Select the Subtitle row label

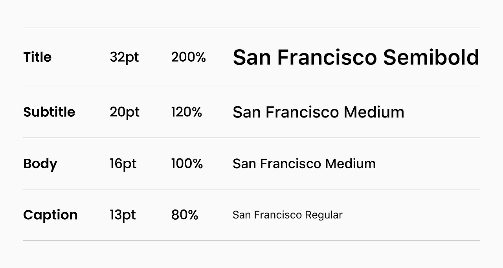(x=49, y=112)
